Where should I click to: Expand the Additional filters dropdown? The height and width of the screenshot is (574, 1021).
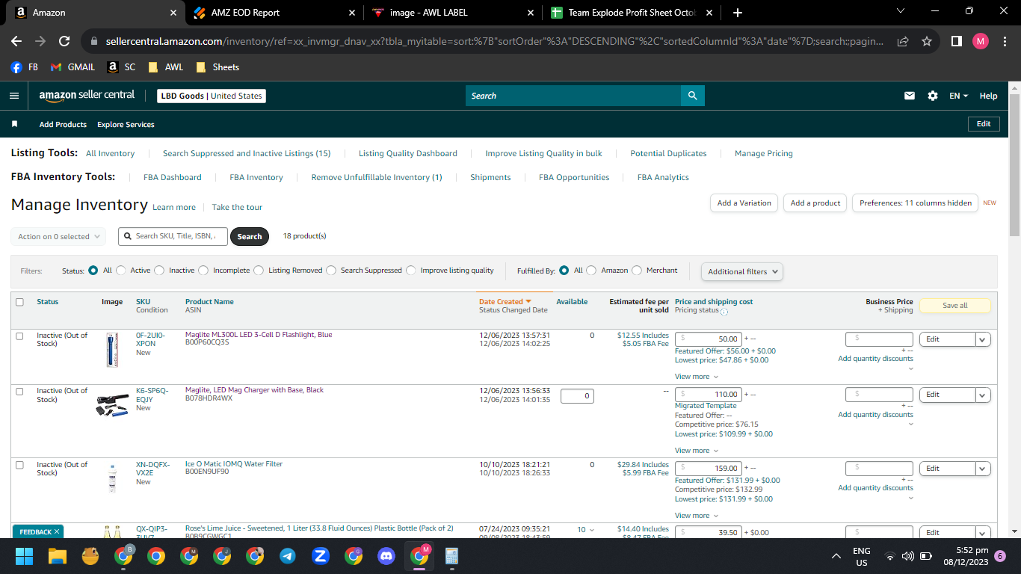click(x=742, y=271)
